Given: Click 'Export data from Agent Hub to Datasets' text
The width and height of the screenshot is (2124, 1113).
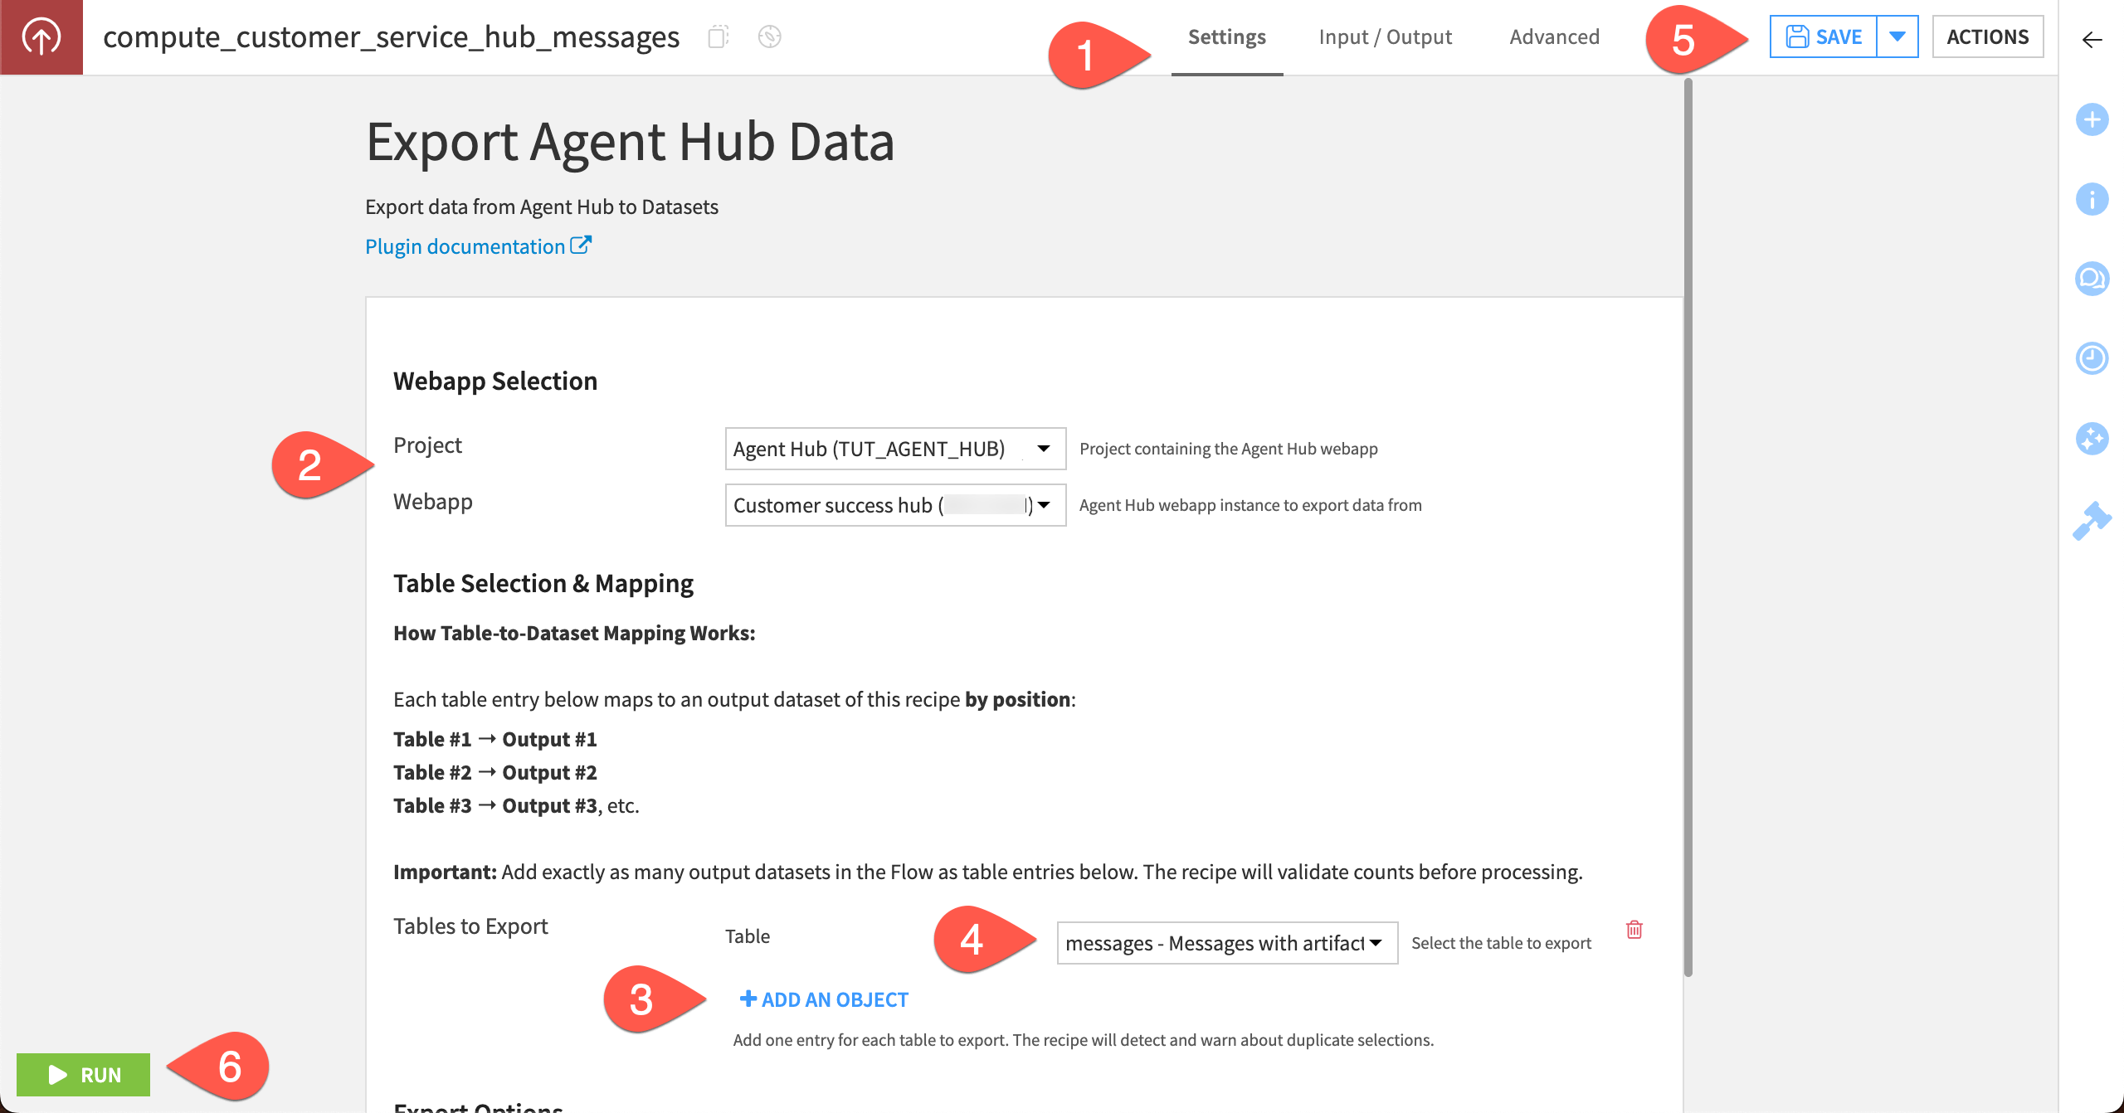Looking at the screenshot, I should pyautogui.click(x=542, y=207).
